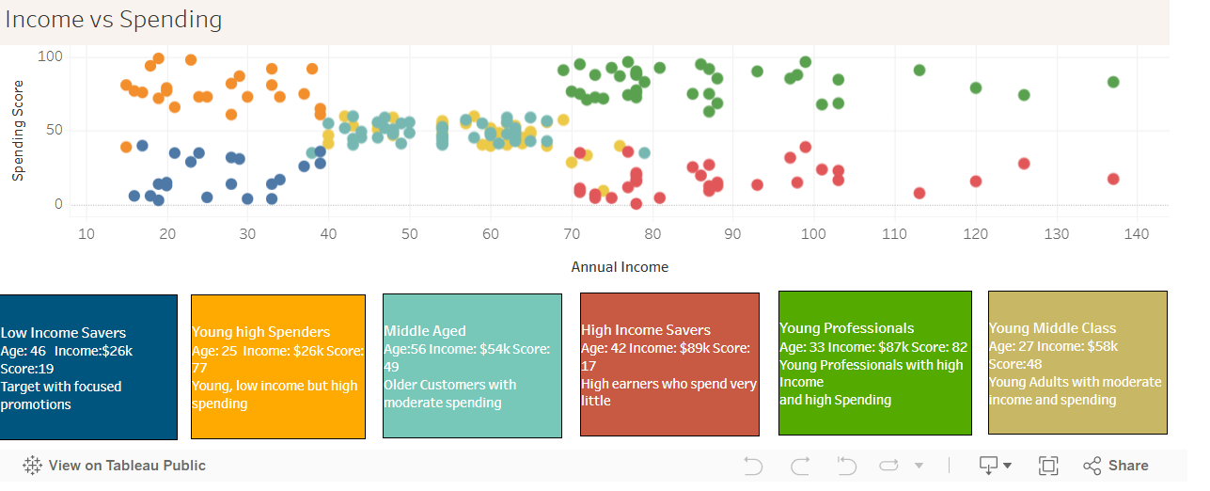Click the Middle Aged segment card

472,366
